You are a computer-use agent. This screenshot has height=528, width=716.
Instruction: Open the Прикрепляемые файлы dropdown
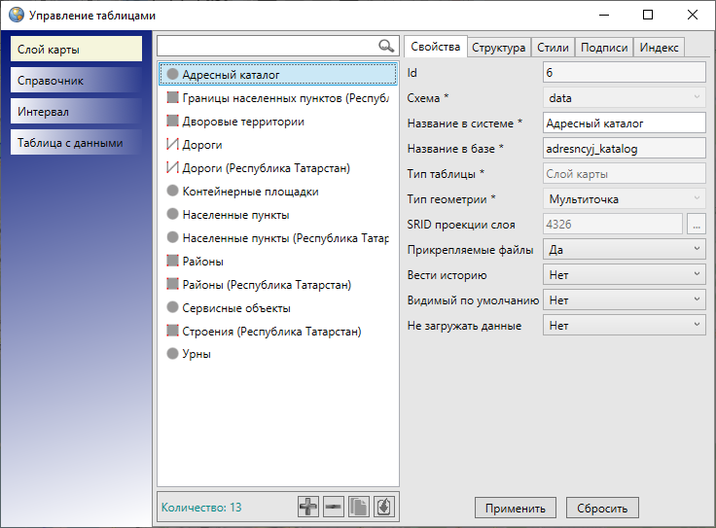624,250
